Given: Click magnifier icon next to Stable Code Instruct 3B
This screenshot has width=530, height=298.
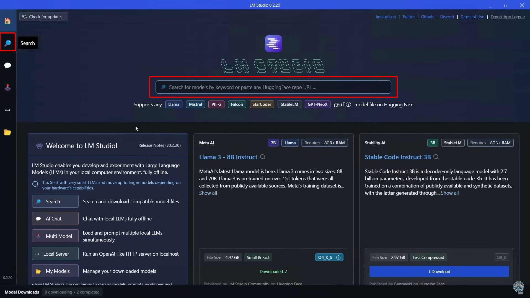Looking at the screenshot, I should (436, 157).
